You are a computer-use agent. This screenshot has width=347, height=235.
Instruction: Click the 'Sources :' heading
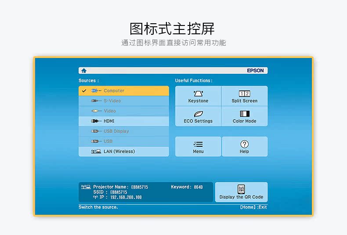pyautogui.click(x=89, y=80)
